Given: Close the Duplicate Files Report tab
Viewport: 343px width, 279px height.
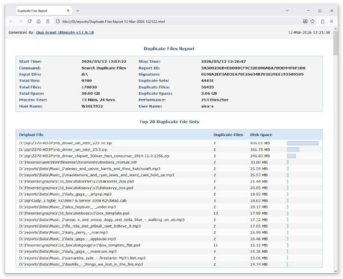Looking at the screenshot, I should [x=68, y=11].
